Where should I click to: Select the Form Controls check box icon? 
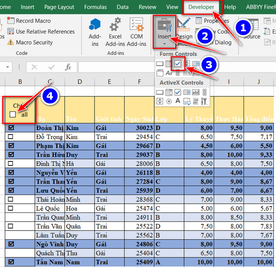coord(178,64)
